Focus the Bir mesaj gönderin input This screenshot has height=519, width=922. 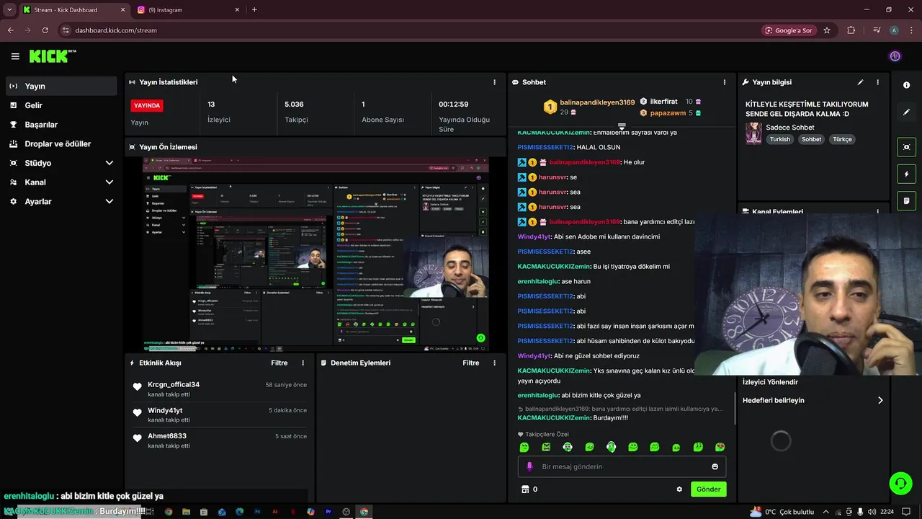(x=622, y=466)
